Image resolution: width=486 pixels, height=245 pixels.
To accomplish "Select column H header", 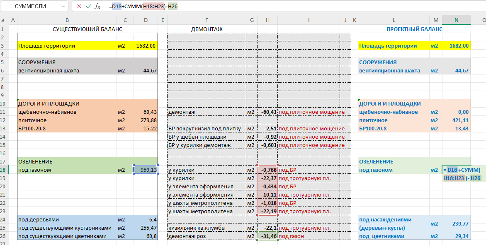I will (267, 20).
